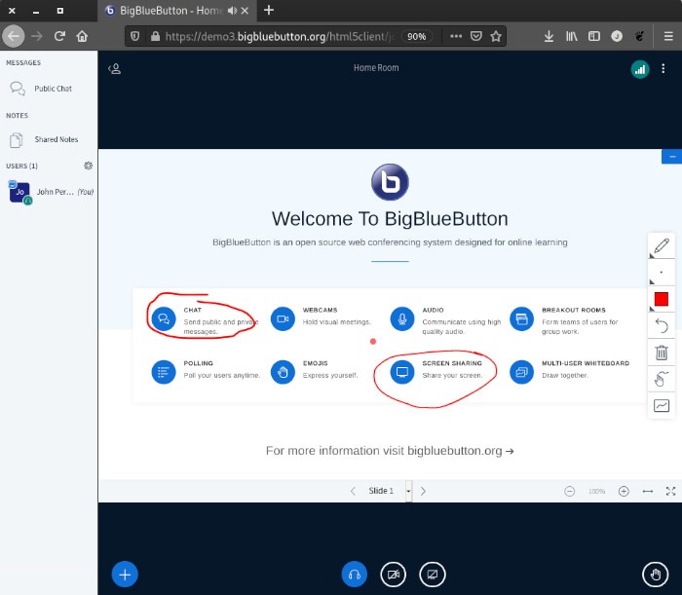682x595 pixels.
Task: Open the drawing thickness selector
Action: click(662, 273)
